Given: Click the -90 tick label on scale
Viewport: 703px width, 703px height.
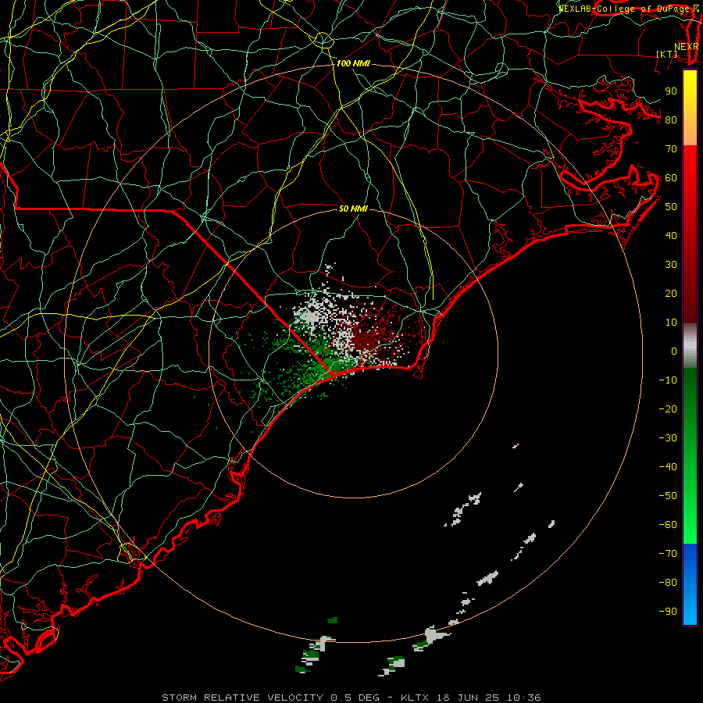Looking at the screenshot, I should coord(668,612).
